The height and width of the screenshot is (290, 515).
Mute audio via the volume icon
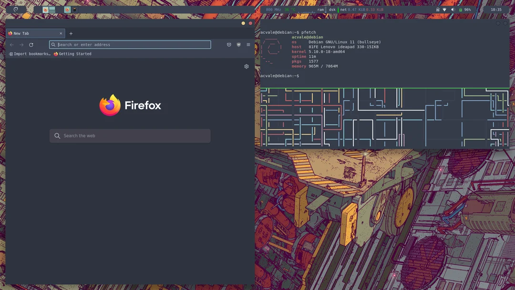click(453, 10)
